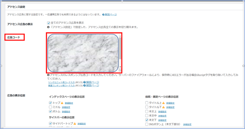Click the warning icon next to サイドバートップ
The height and width of the screenshot is (129, 245).
coord(75,123)
